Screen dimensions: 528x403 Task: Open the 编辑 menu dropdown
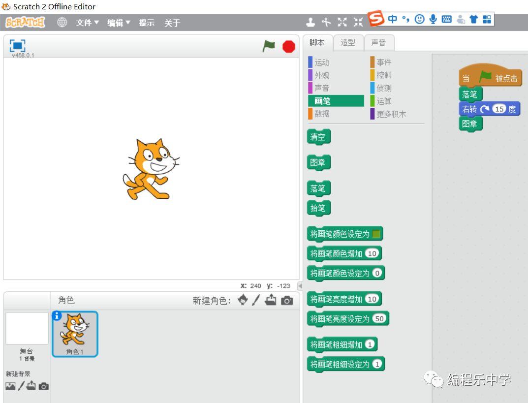coord(119,23)
